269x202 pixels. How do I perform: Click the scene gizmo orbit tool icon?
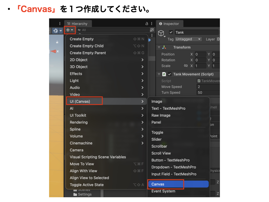[x=55, y=31]
